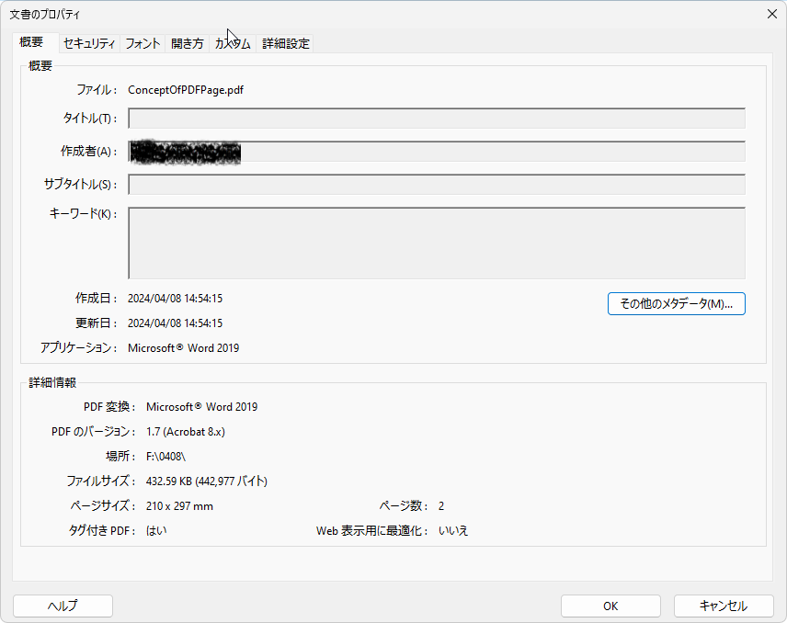
Task: Click the 文書のプロパティ title bar
Action: pos(368,13)
